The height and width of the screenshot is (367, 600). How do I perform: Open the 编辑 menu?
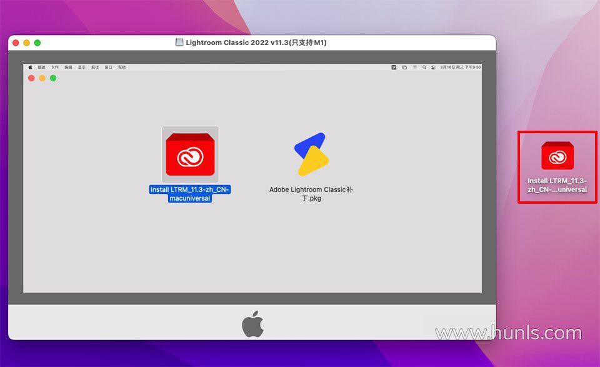click(69, 68)
